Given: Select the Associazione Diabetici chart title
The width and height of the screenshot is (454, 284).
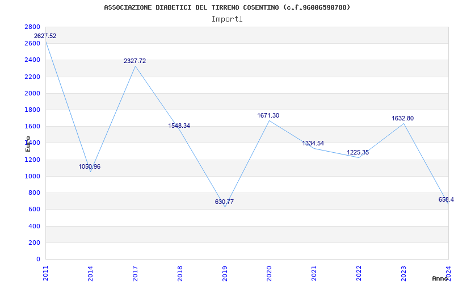Looking at the screenshot, I should click(227, 7).
